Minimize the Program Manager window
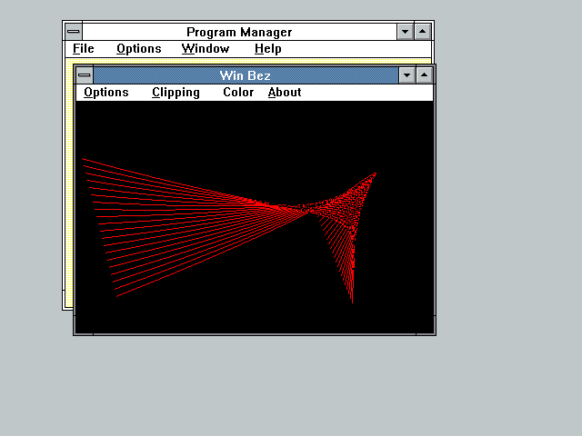Image resolution: width=582 pixels, height=436 pixels. tap(405, 32)
